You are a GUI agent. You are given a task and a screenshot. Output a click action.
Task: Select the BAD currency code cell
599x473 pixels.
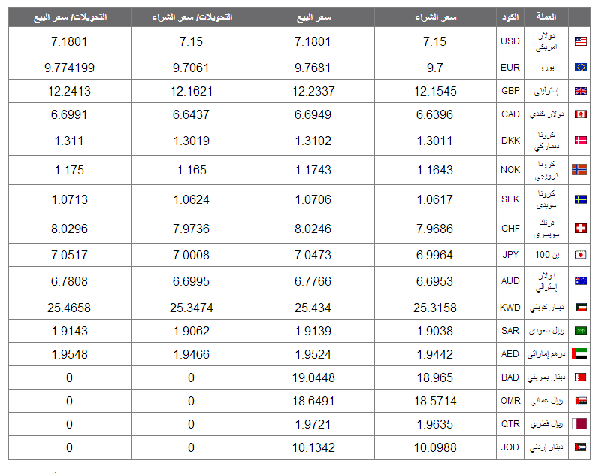(510, 377)
